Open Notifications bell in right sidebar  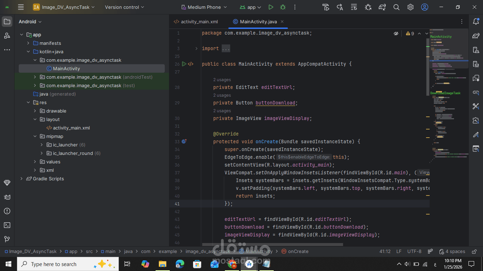click(476, 22)
